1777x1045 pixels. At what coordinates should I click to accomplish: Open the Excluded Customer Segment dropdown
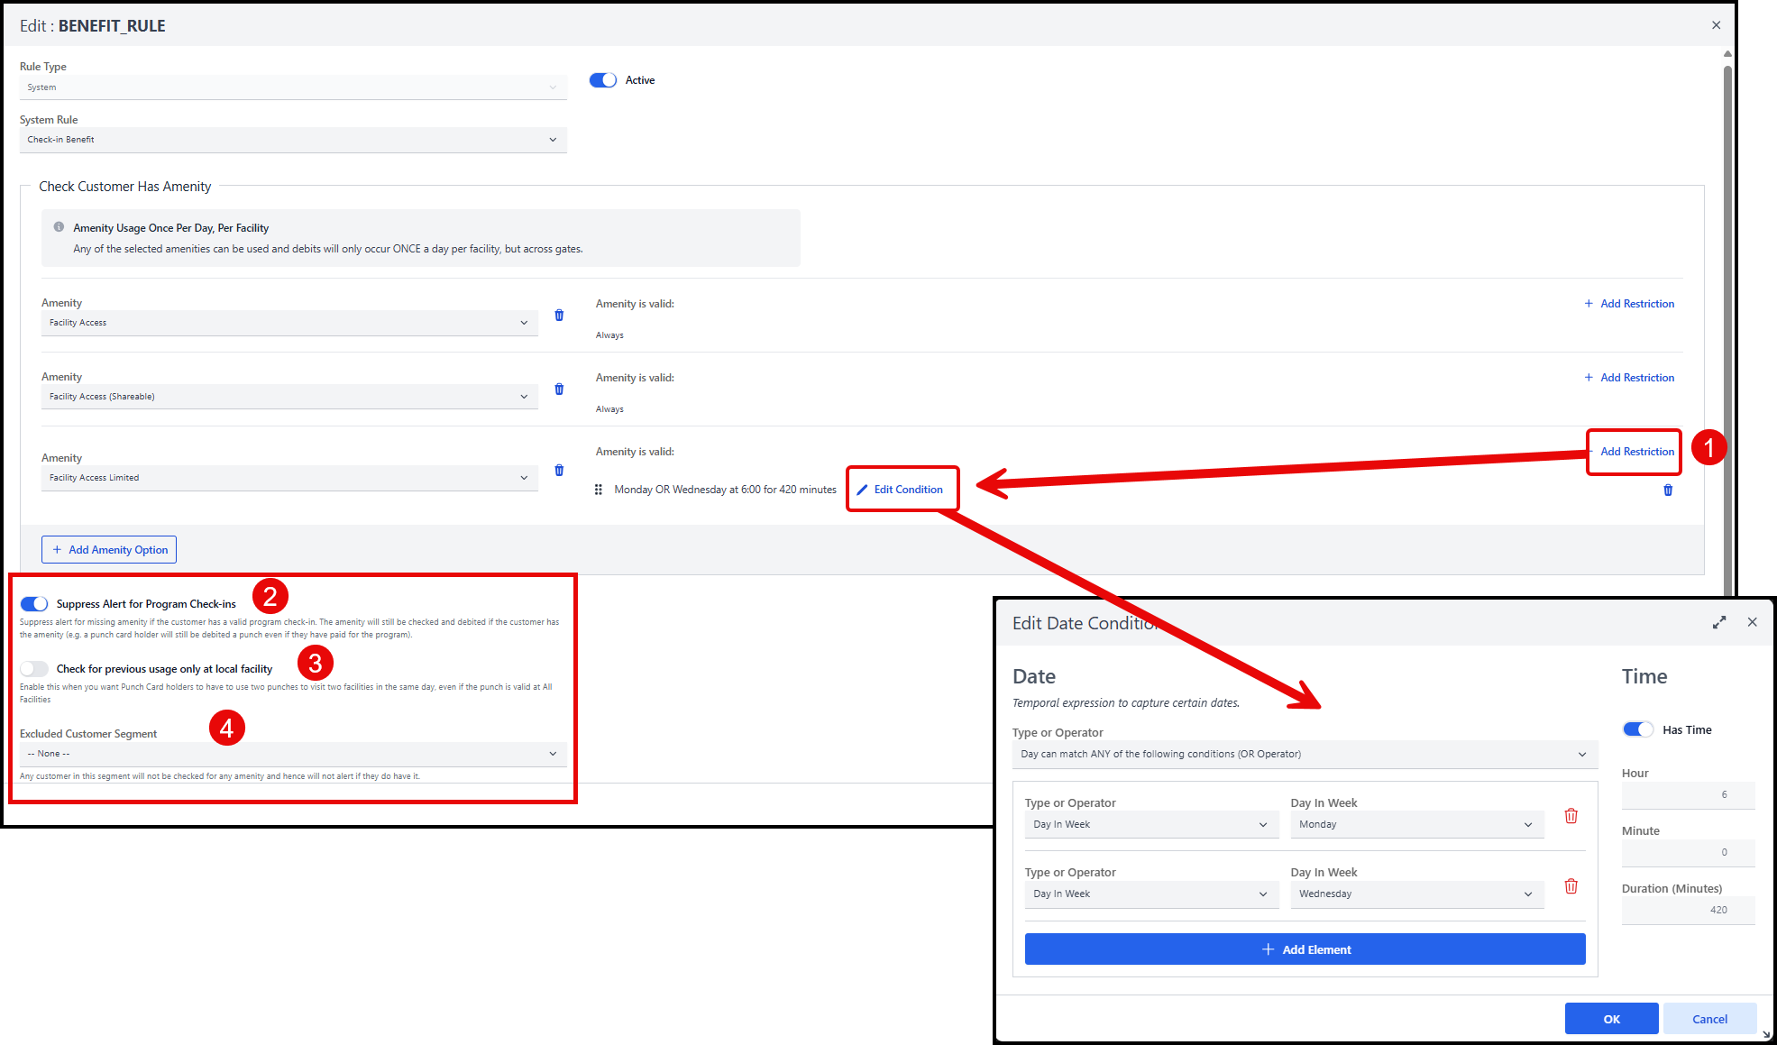tap(293, 754)
